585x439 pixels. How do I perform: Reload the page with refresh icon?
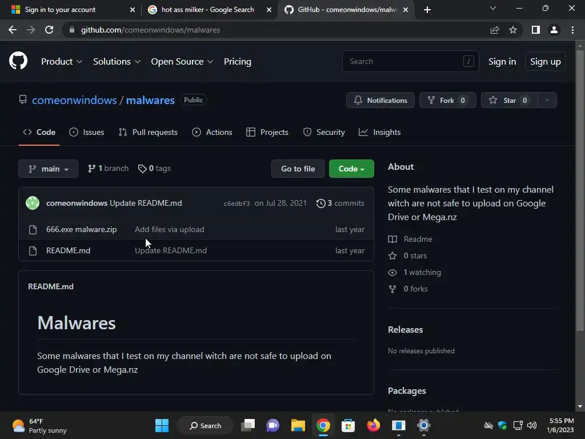pos(49,30)
